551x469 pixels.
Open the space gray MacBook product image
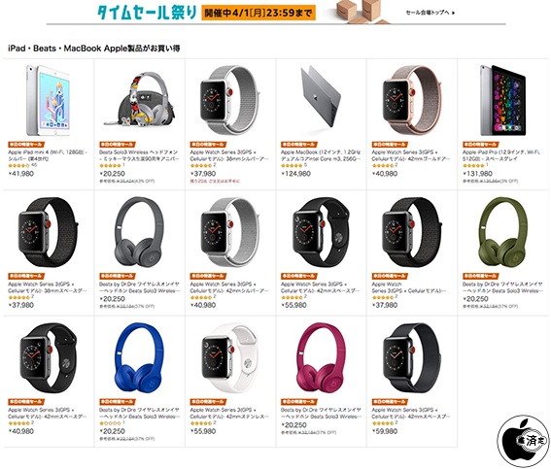coord(321,97)
